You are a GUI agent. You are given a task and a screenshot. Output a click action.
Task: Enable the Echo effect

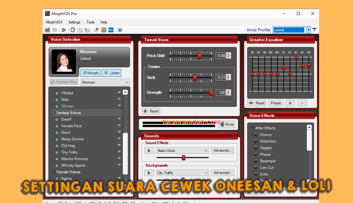point(256,174)
